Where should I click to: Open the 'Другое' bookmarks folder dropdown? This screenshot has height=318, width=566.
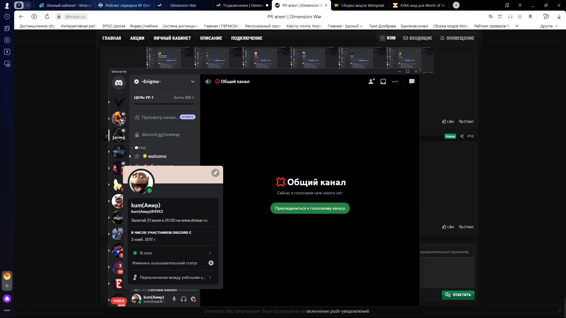pos(549,26)
